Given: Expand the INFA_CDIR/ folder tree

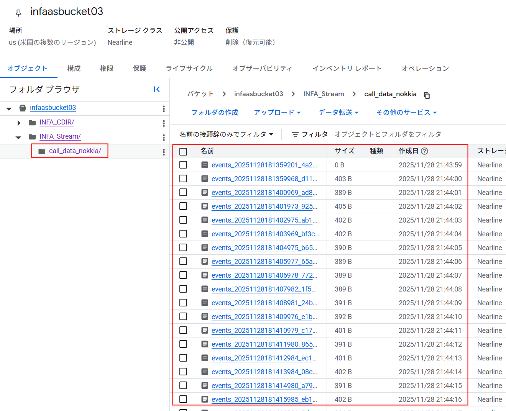Looking at the screenshot, I should [x=18, y=123].
